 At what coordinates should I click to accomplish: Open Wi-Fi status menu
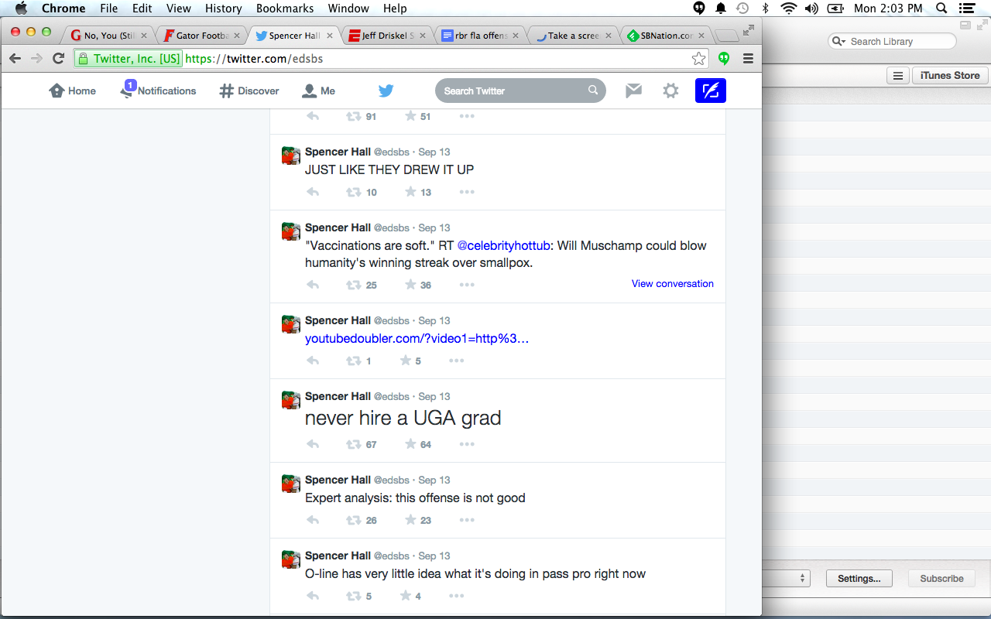coord(788,9)
